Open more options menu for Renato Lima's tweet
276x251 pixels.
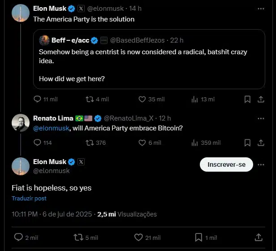coord(261,118)
